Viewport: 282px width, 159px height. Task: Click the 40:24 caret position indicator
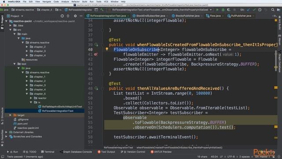coord(214,157)
